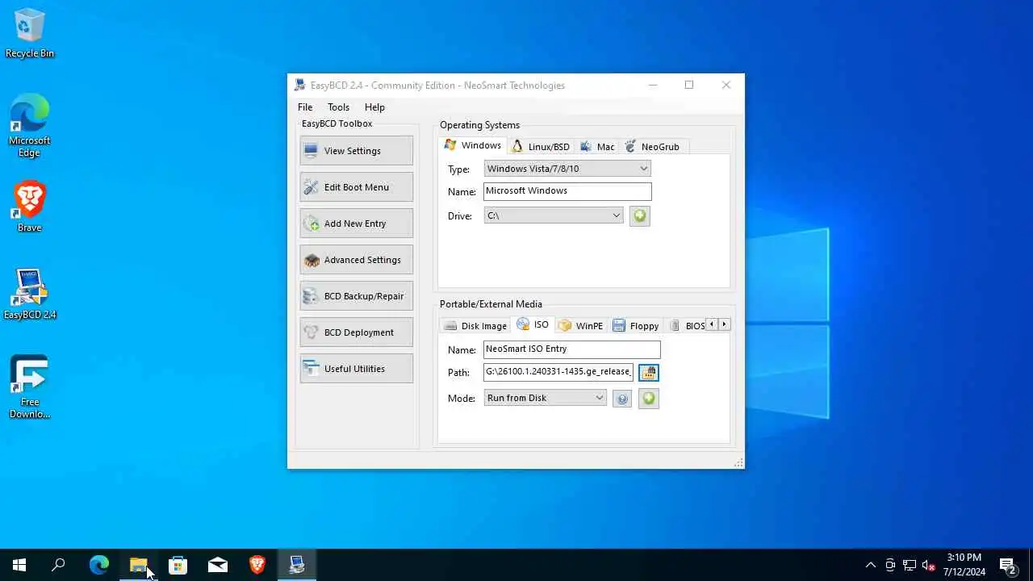Select Microsoft Edge desktop shortcut
Image resolution: width=1033 pixels, height=581 pixels.
[x=30, y=126]
